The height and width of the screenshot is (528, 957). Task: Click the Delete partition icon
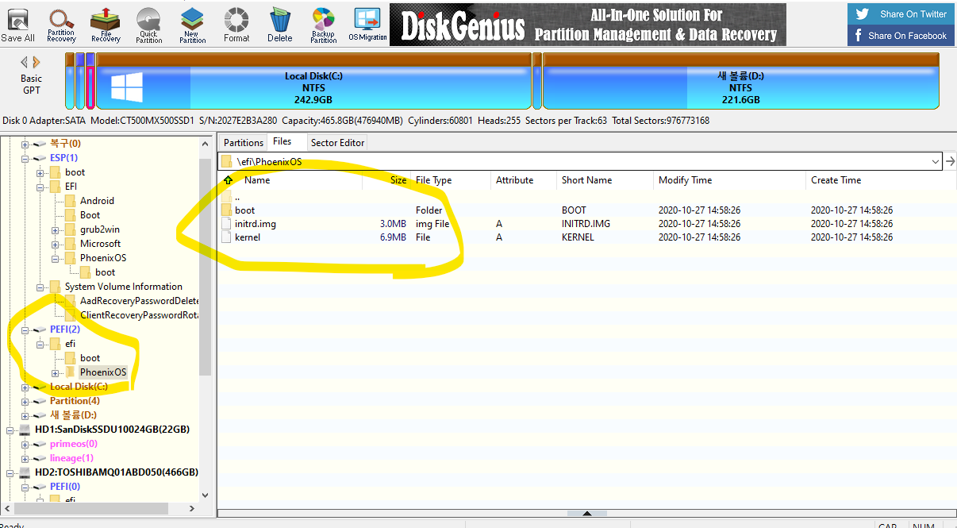point(279,24)
